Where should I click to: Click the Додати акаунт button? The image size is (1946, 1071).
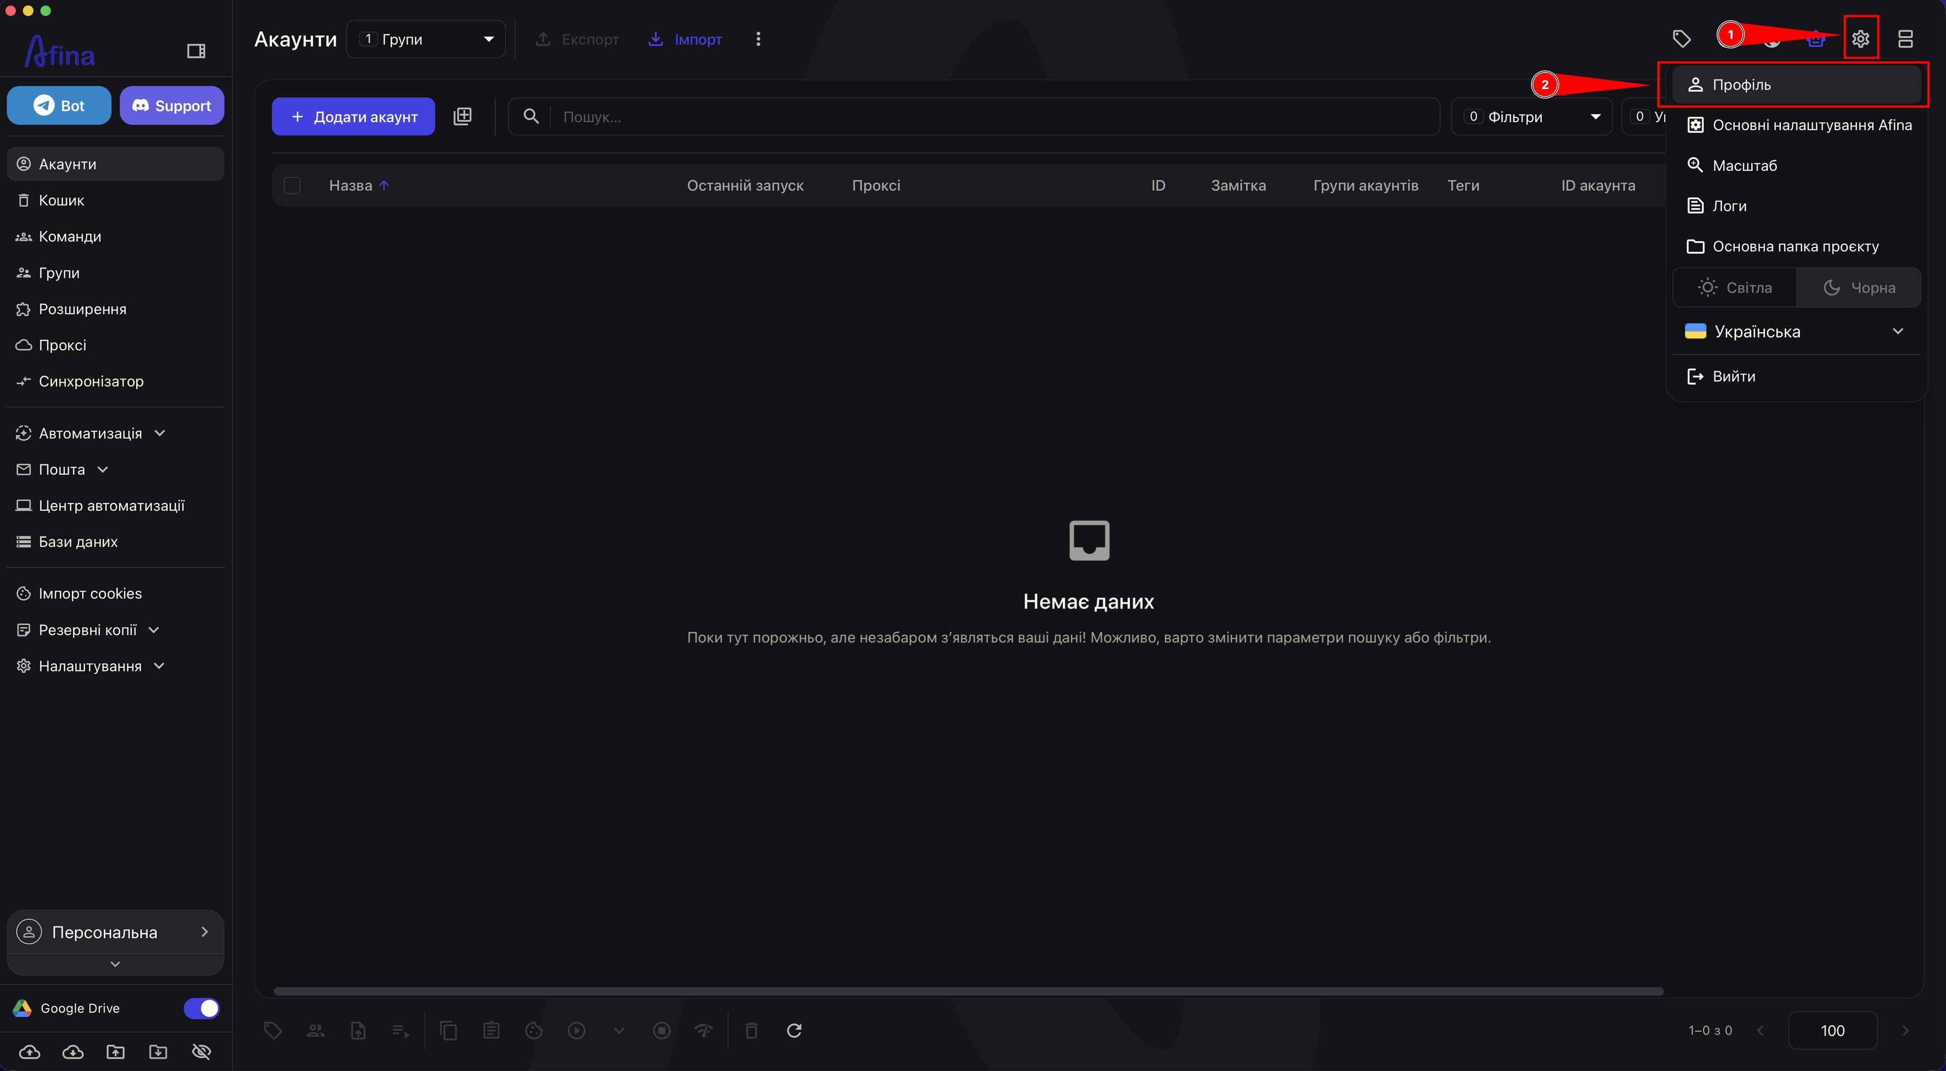click(x=354, y=117)
